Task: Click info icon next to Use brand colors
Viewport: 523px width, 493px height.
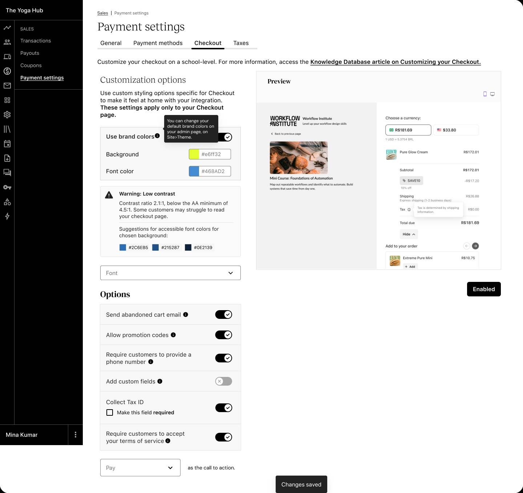Action: coord(157,136)
